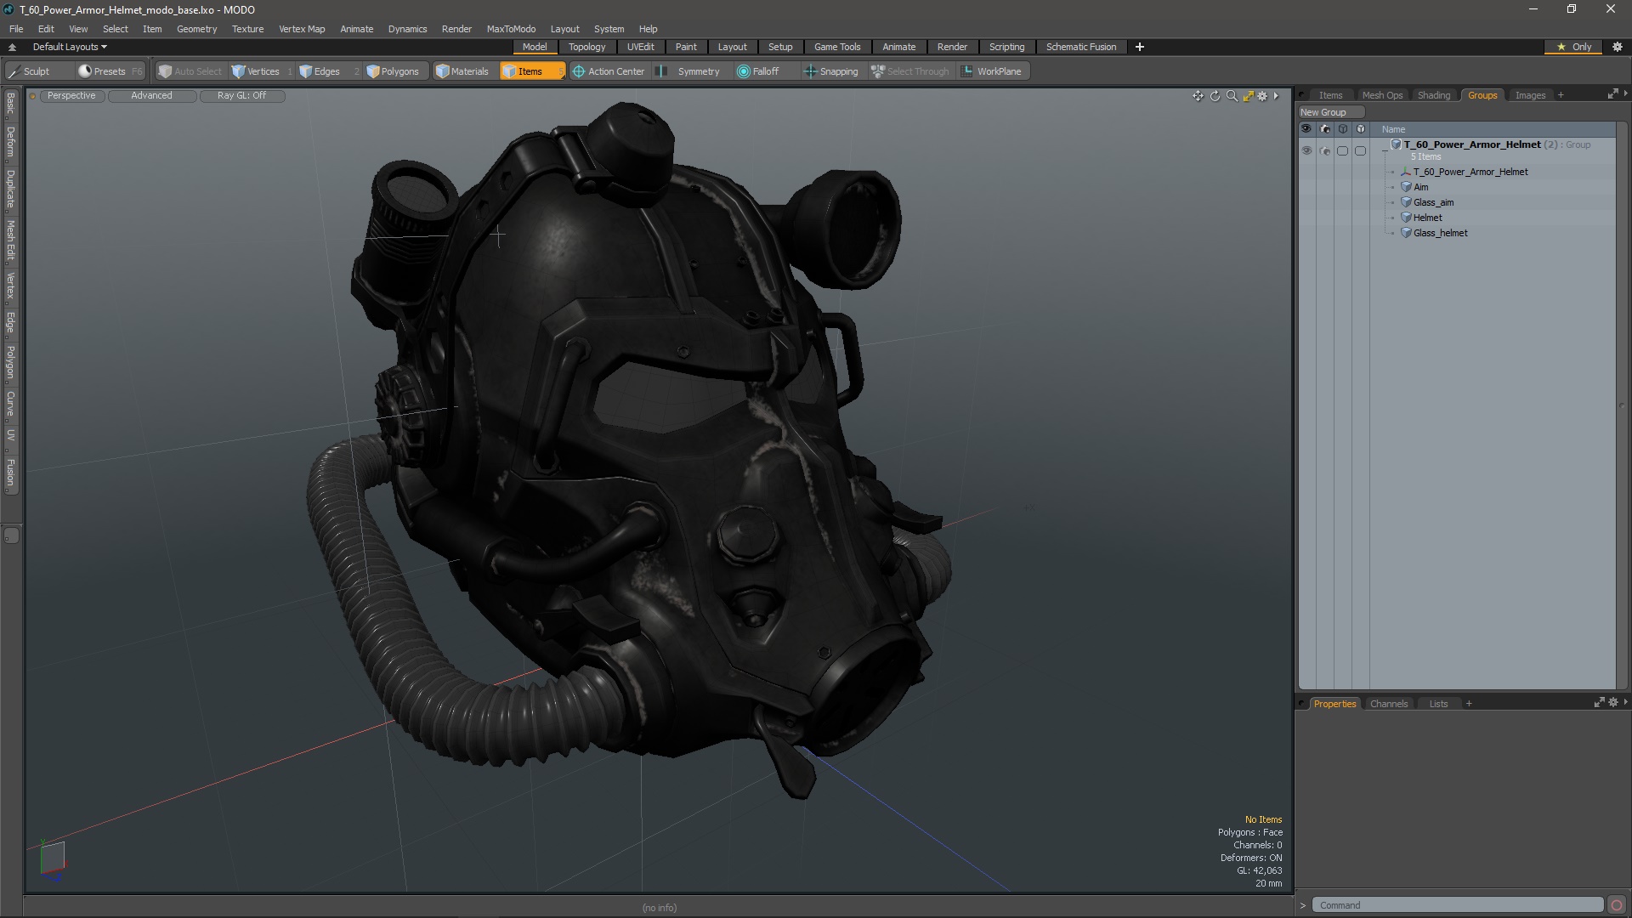1632x918 pixels.
Task: Click the expand arrows in Properties panel header
Action: [1599, 703]
